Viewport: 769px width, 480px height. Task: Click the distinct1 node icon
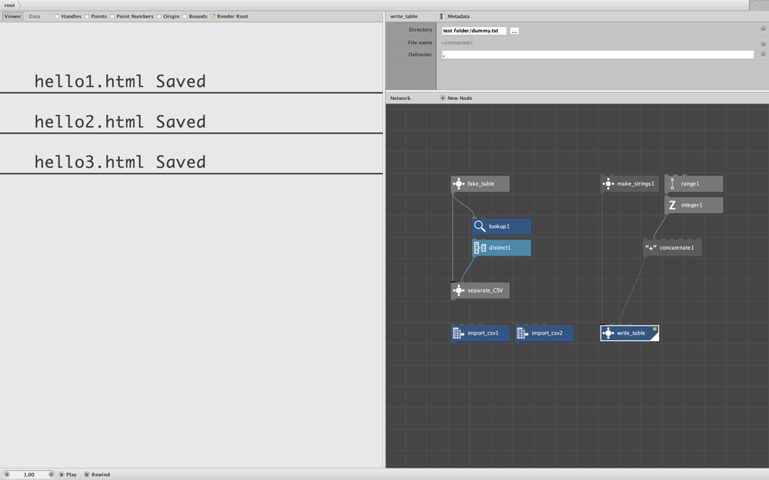pos(480,248)
